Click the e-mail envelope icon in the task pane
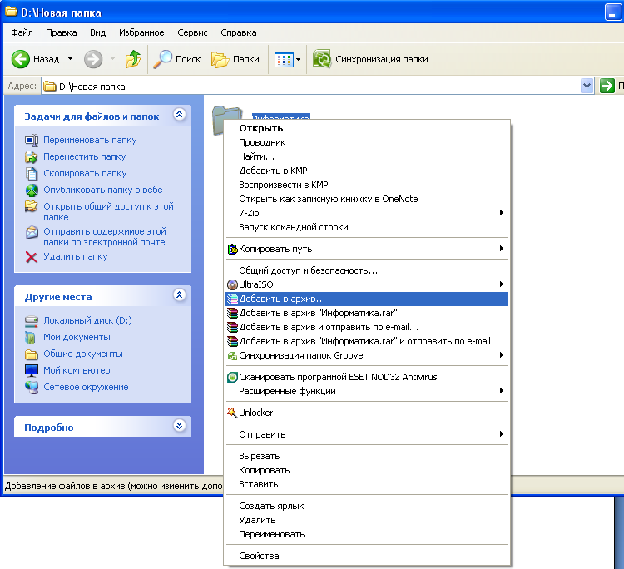The width and height of the screenshot is (624, 569). click(32, 232)
